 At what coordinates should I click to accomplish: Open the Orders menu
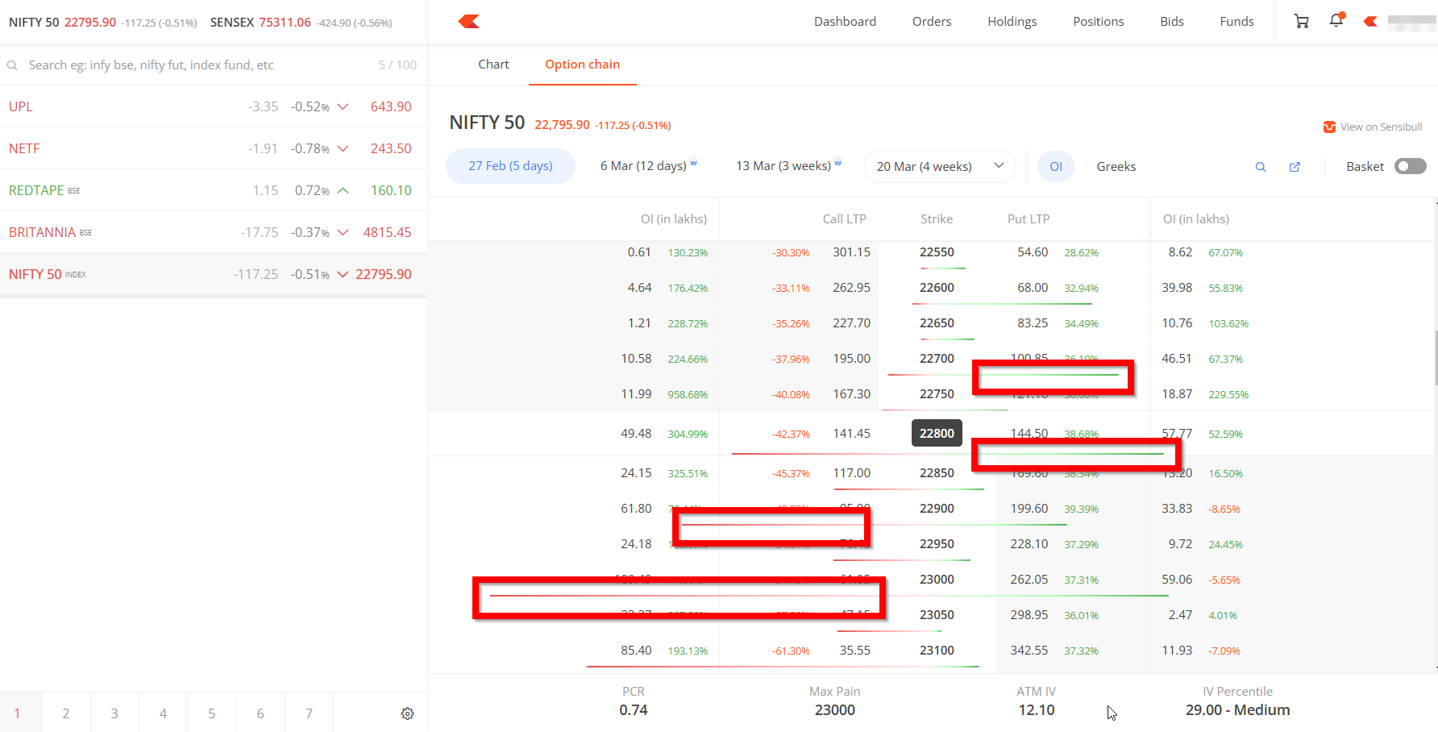coord(932,22)
